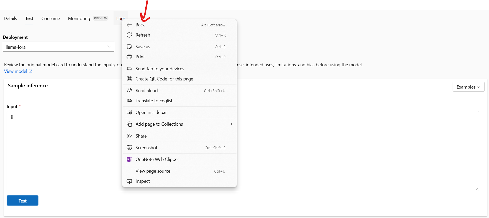The image size is (489, 218).
Task: Choose Translate to English menu entry
Action: coord(179,101)
